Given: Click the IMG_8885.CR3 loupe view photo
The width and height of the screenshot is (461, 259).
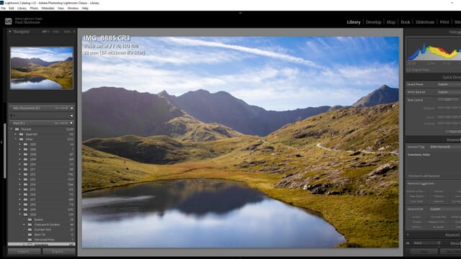Looking at the screenshot, I should click(x=240, y=142).
